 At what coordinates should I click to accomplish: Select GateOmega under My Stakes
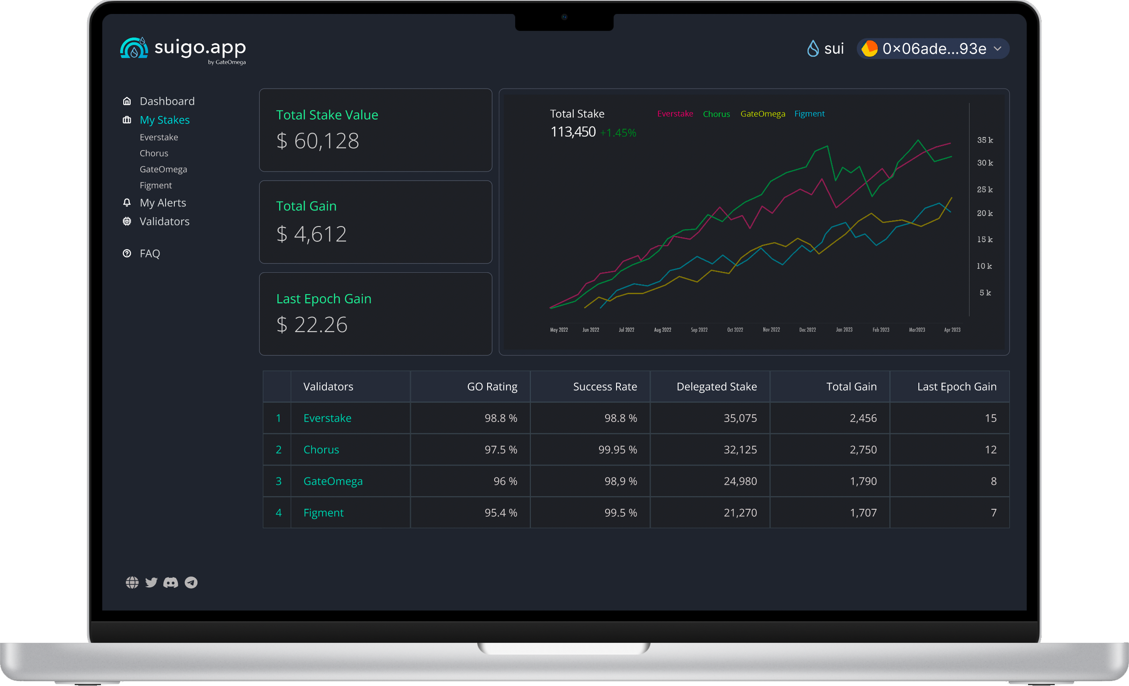point(163,169)
